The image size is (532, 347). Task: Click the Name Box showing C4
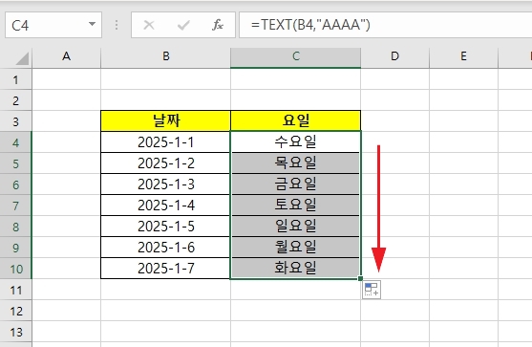[53, 25]
